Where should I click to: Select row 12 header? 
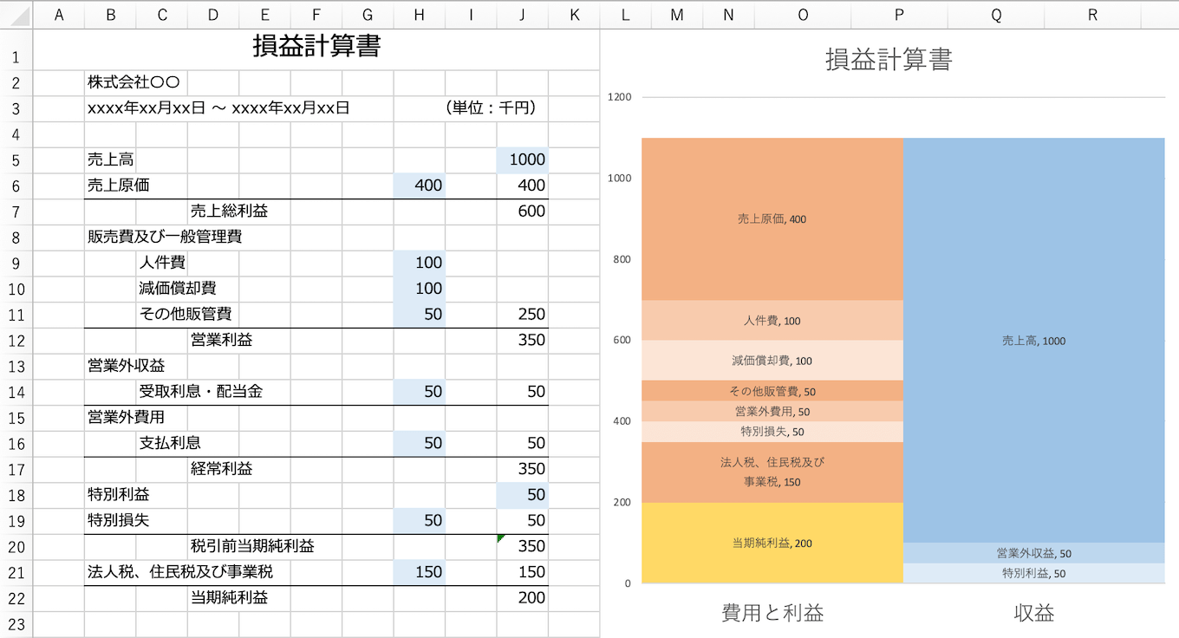click(16, 341)
